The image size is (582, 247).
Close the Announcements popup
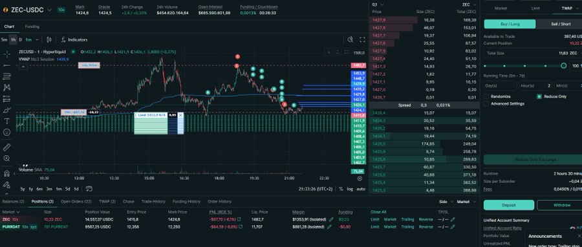(579, 236)
